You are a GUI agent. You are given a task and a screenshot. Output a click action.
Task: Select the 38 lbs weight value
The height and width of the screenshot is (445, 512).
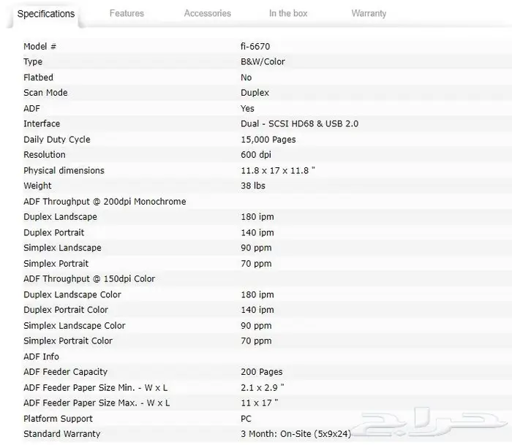click(x=253, y=186)
